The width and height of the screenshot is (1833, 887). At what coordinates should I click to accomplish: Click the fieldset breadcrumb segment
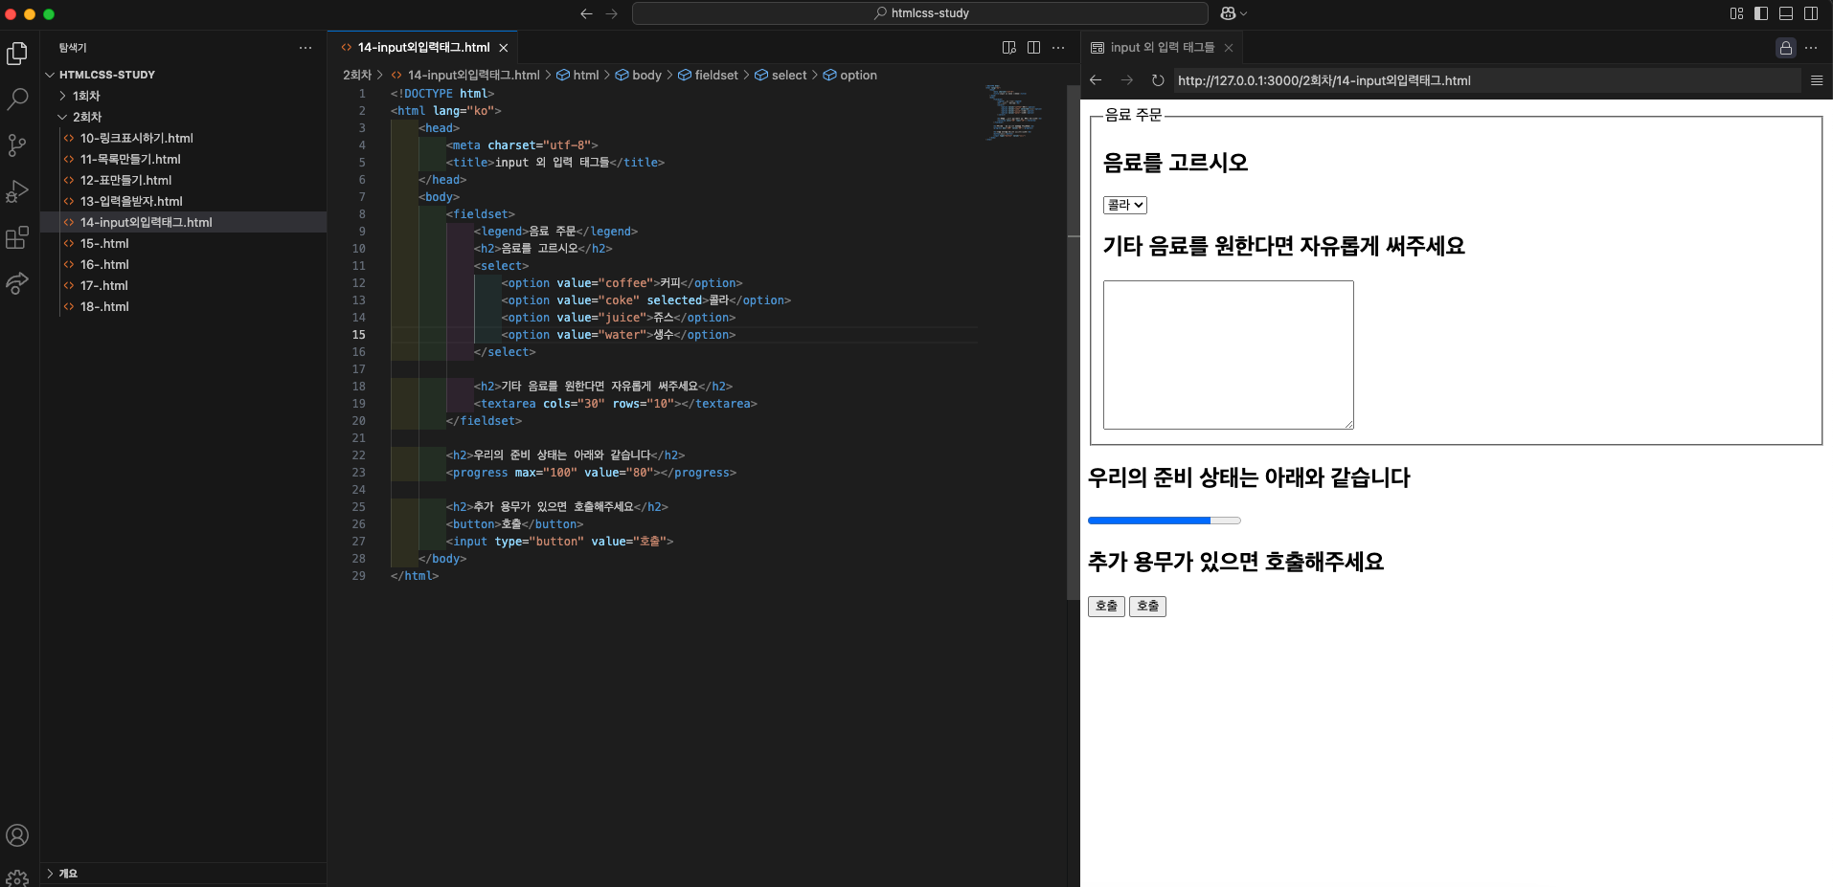709,75
